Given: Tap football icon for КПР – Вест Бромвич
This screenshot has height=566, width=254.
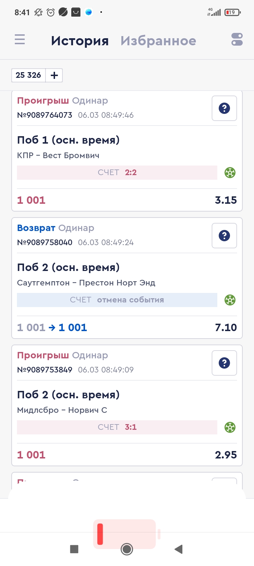Looking at the screenshot, I should [230, 173].
